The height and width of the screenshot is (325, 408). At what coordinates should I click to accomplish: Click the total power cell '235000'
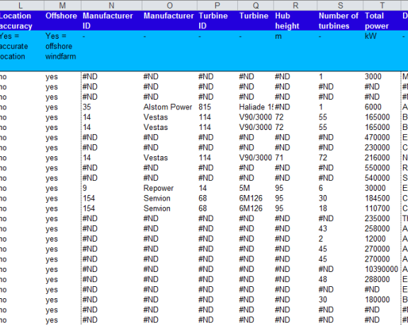[x=382, y=218]
